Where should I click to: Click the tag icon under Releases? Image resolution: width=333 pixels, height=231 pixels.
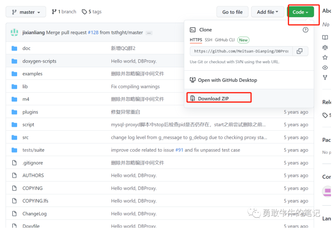click(325, 115)
